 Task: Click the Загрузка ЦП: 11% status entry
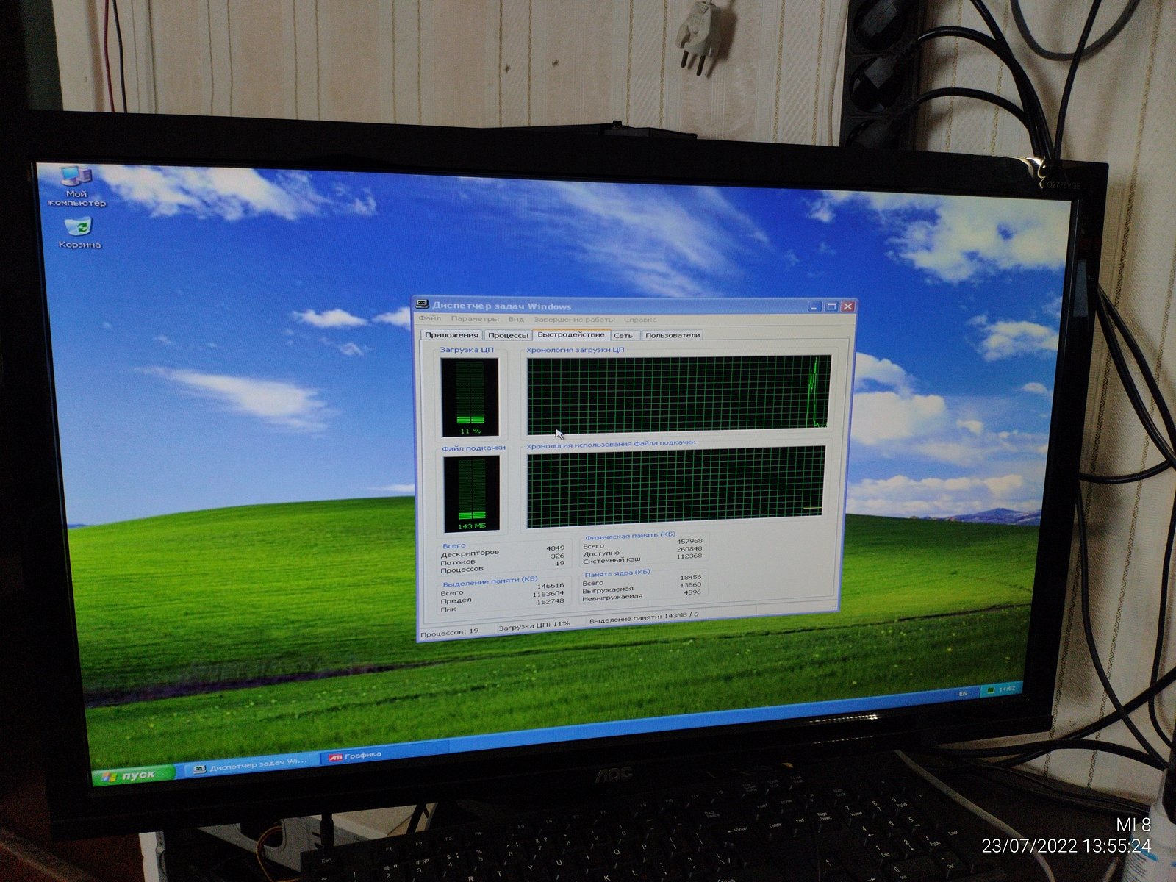(x=534, y=625)
